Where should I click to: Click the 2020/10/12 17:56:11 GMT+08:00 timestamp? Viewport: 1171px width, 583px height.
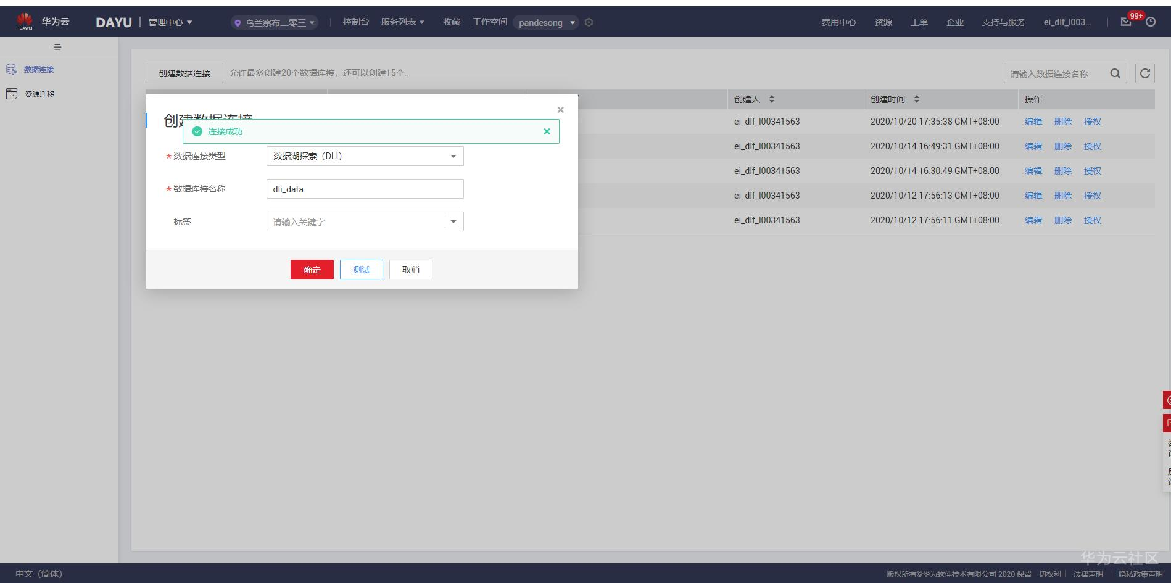point(935,220)
